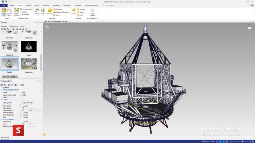Image resolution: width=255 pixels, height=143 pixels.
Task: Toggle ground Shadow option
Action: [81, 9]
